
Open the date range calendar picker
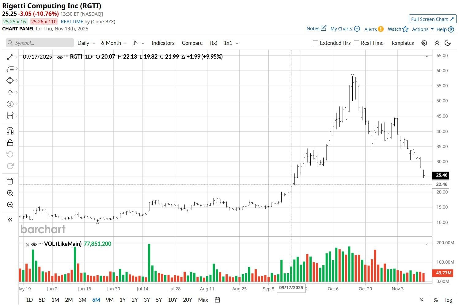point(218,300)
